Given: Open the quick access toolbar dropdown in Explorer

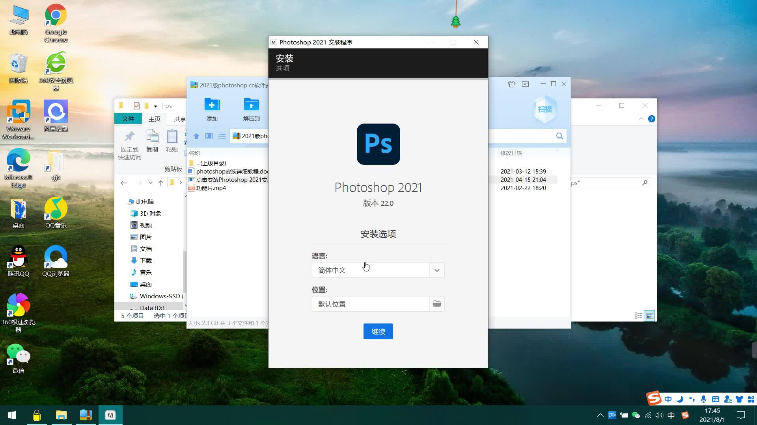Looking at the screenshot, I should tap(155, 106).
